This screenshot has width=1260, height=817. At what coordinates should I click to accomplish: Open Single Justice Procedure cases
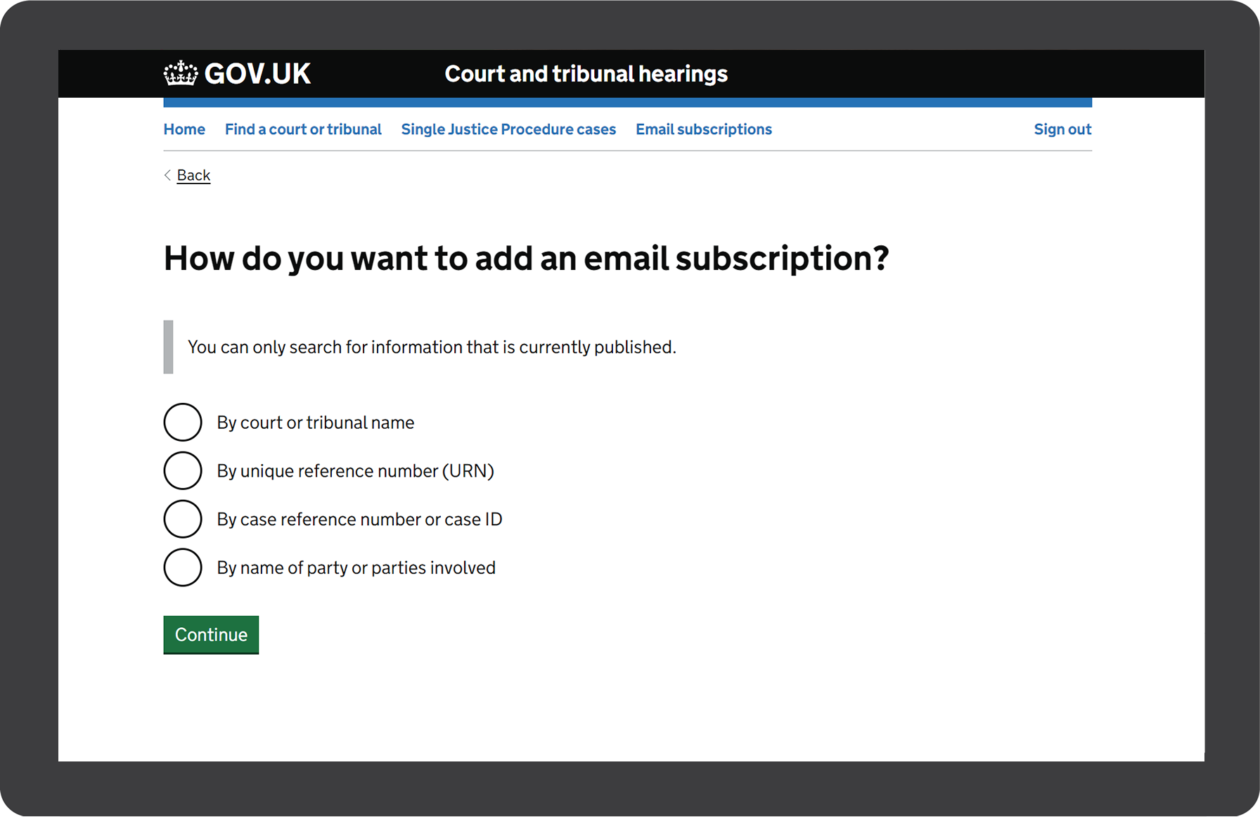508,129
